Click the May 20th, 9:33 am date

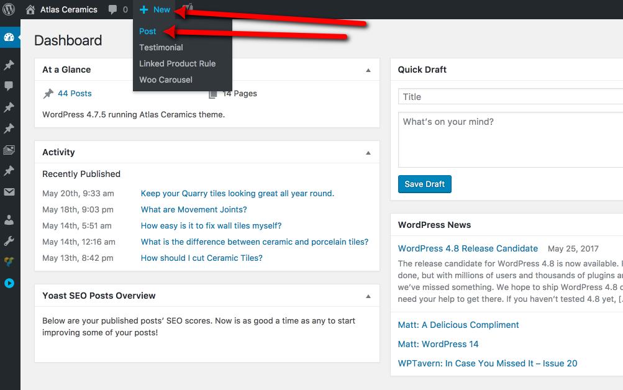78,193
